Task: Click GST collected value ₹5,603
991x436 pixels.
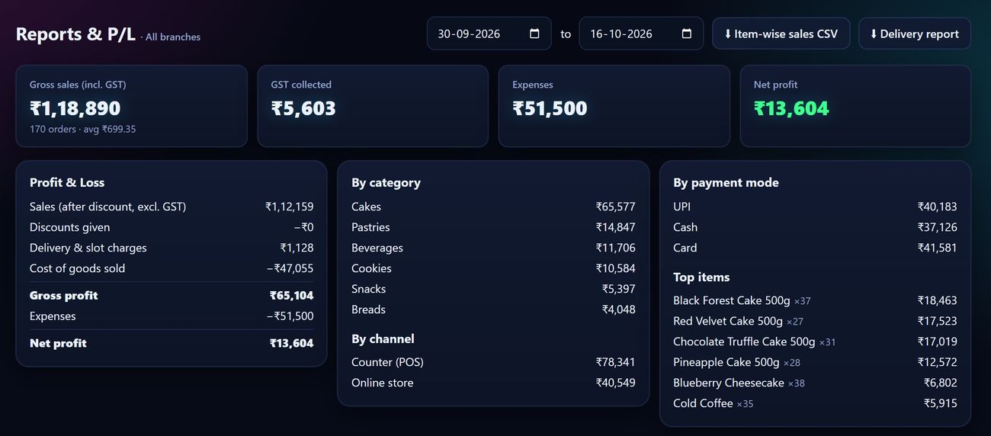Action: click(303, 108)
